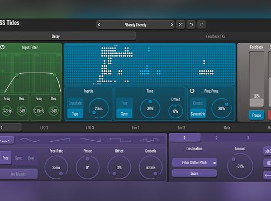Image resolution: width=271 pixels, height=201 pixels.
Task: Go to previous preset with left arrow
Action: tap(99, 25)
